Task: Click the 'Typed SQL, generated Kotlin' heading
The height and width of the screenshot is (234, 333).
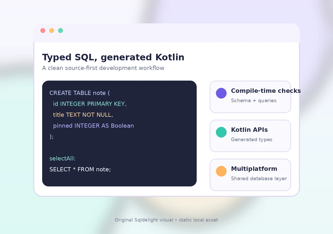Action: click(113, 57)
